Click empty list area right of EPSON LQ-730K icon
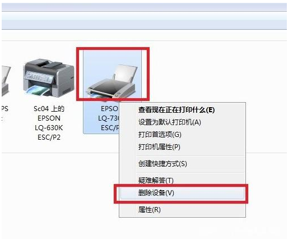Screen dimensions: 288x239 click(215, 75)
